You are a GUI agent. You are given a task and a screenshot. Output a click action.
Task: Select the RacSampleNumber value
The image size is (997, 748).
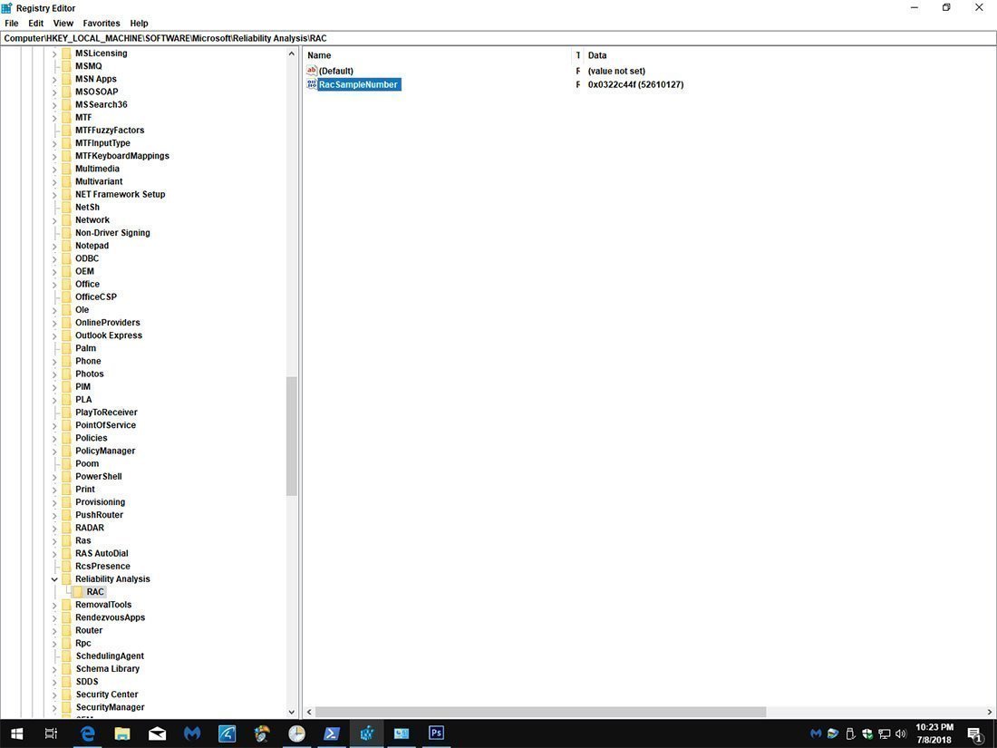pyautogui.click(x=359, y=84)
